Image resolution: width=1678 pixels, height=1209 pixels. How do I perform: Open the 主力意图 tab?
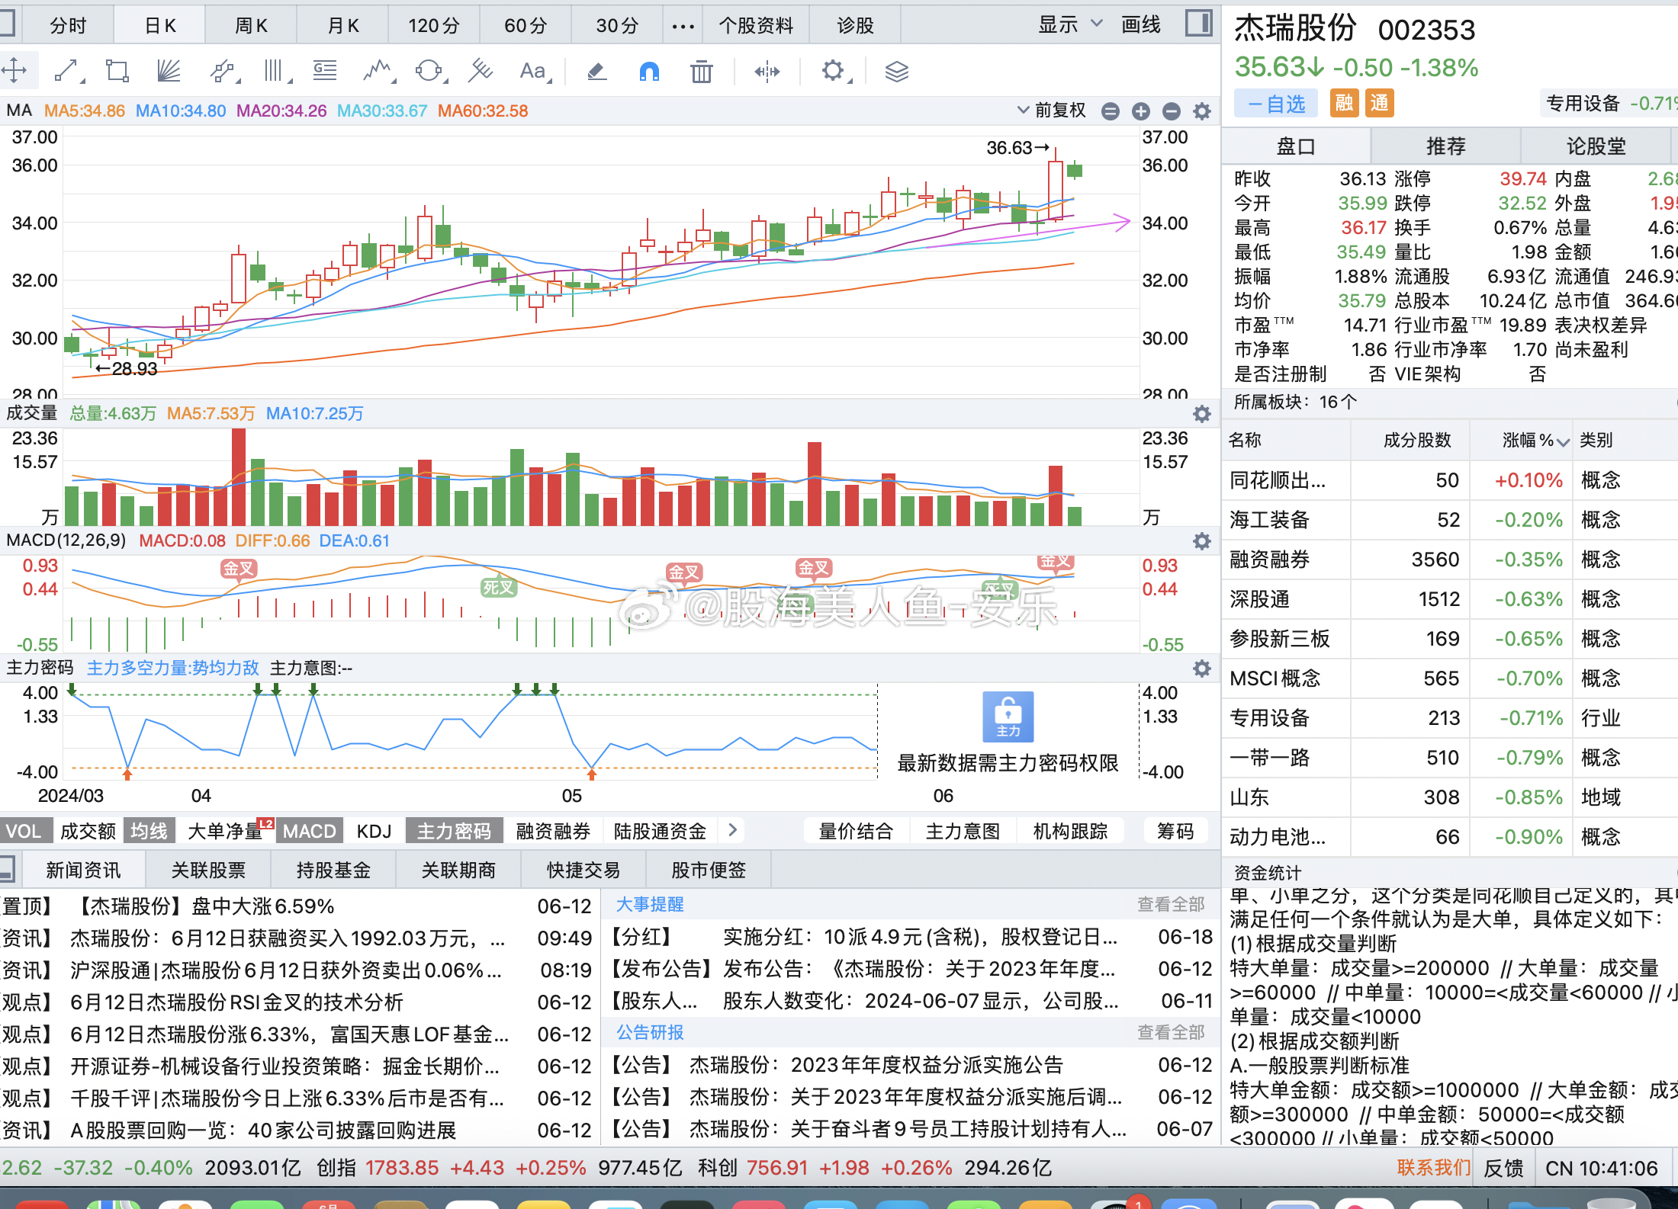click(963, 831)
